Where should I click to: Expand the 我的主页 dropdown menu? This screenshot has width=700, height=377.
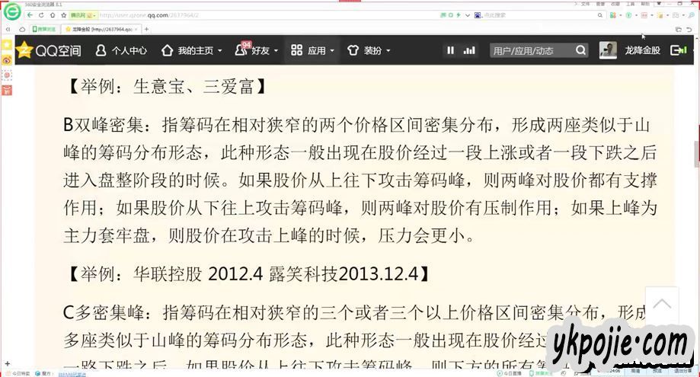click(191, 51)
